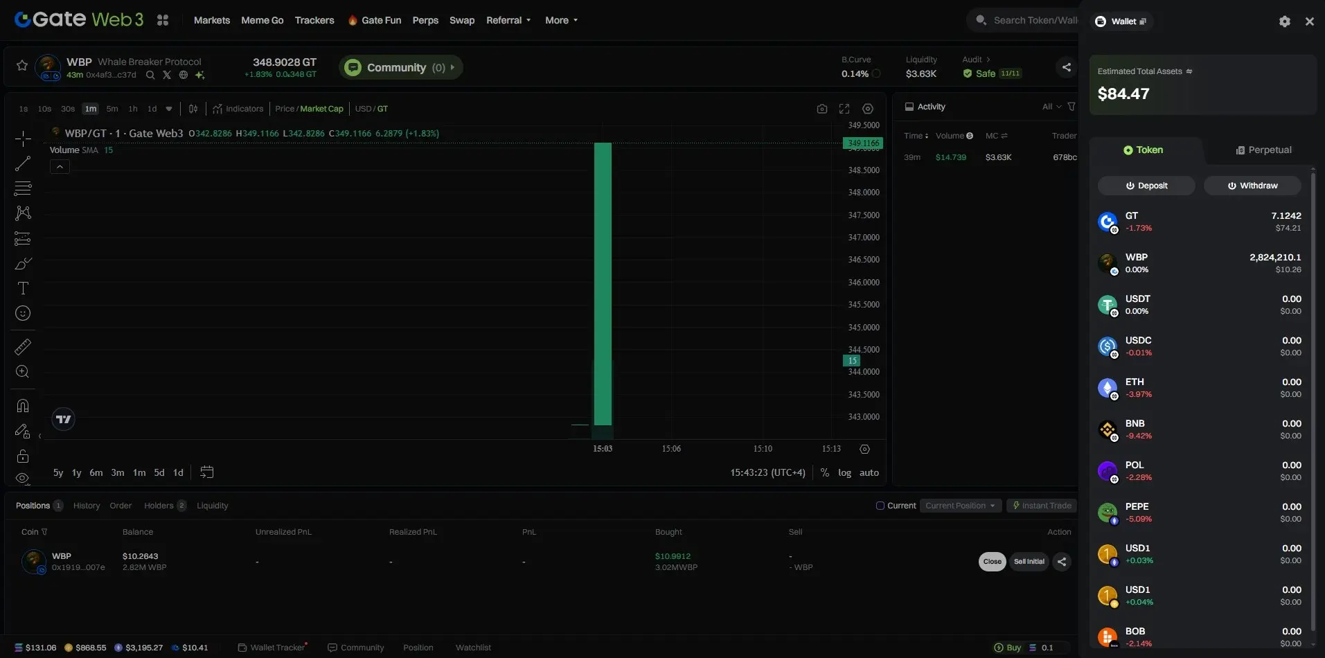Open the emoji icons tool
This screenshot has height=658, width=1325.
(x=23, y=313)
